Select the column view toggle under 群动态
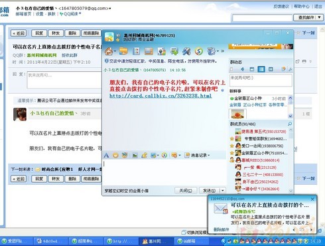This screenshot has height=246, width=325. (x=271, y=69)
